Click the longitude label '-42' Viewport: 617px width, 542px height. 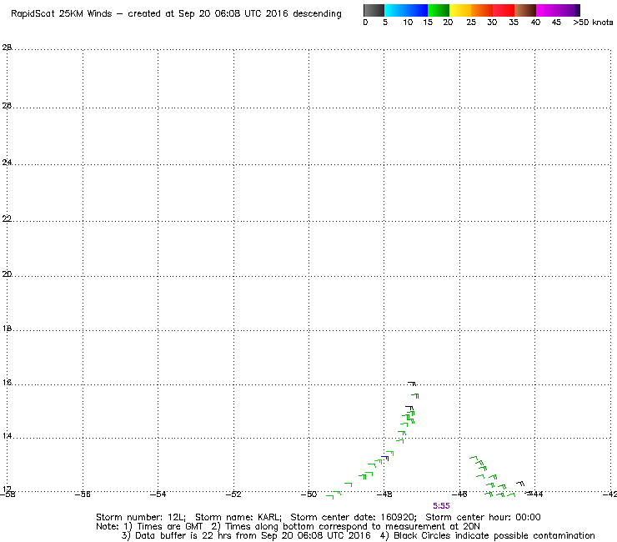(609, 494)
